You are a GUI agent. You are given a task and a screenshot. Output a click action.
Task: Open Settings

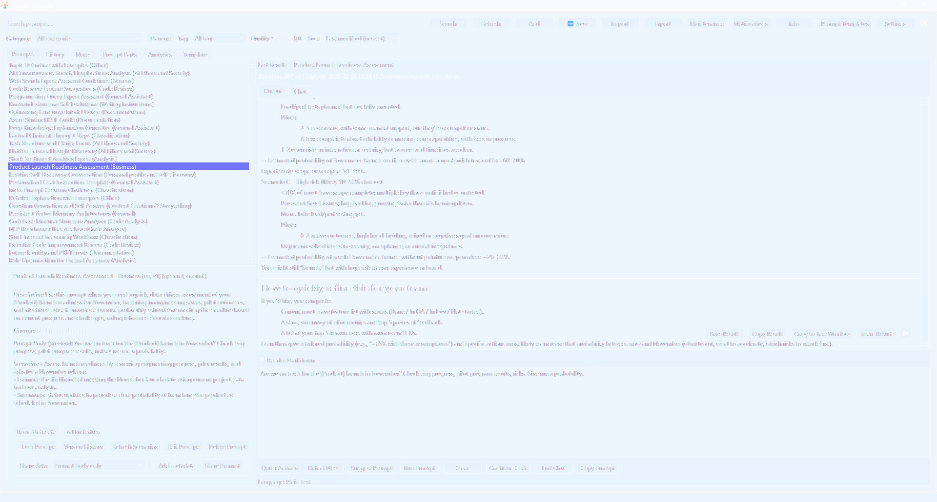pos(896,23)
